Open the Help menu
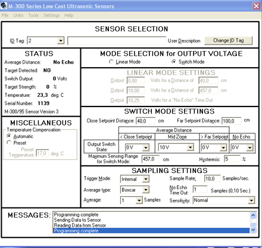Image resolution: width=262 pixels, height=248 pixels. [68, 15]
